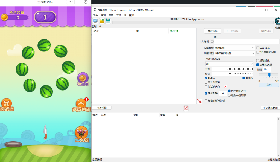Toggle the 可写入 writable checkbox
This screenshot has height=162, width=280.
coord(206,78)
